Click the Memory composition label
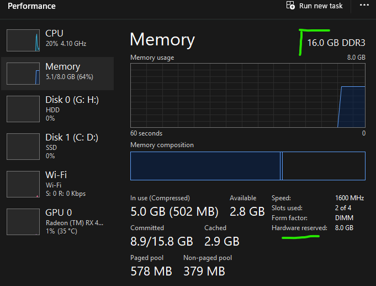The width and height of the screenshot is (376, 286). [162, 145]
